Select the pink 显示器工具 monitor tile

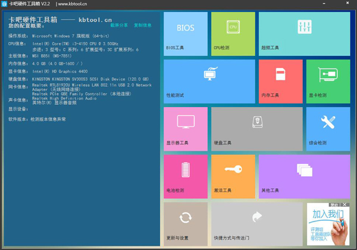coord(186,129)
